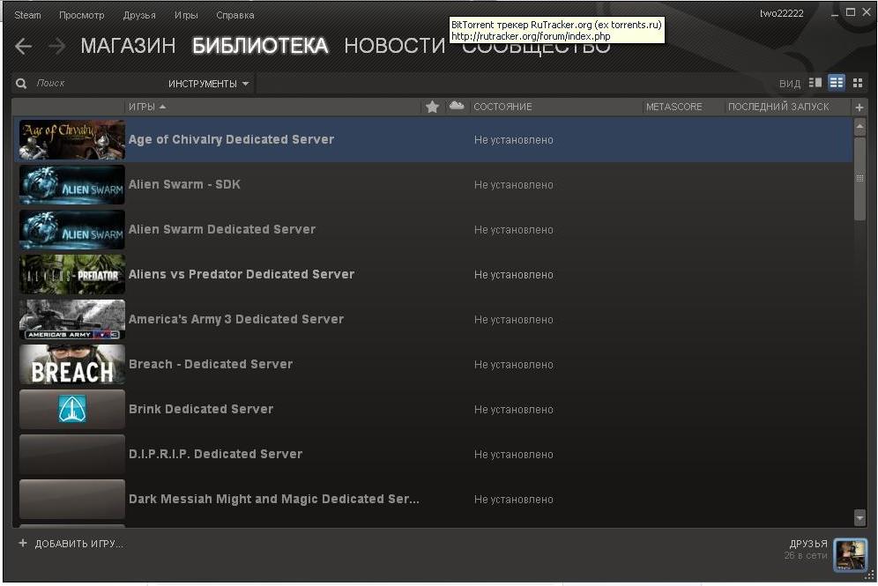Sort by ПОСЛЕДНИЙ ЗАПУСК column header

tap(778, 107)
